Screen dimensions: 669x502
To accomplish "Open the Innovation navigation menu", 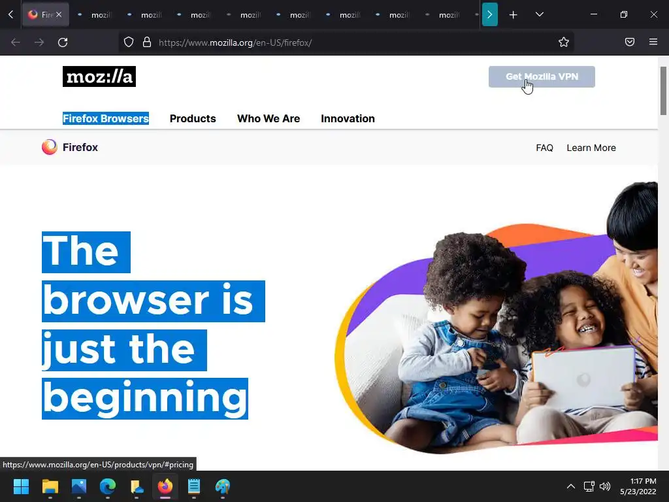I will [348, 118].
